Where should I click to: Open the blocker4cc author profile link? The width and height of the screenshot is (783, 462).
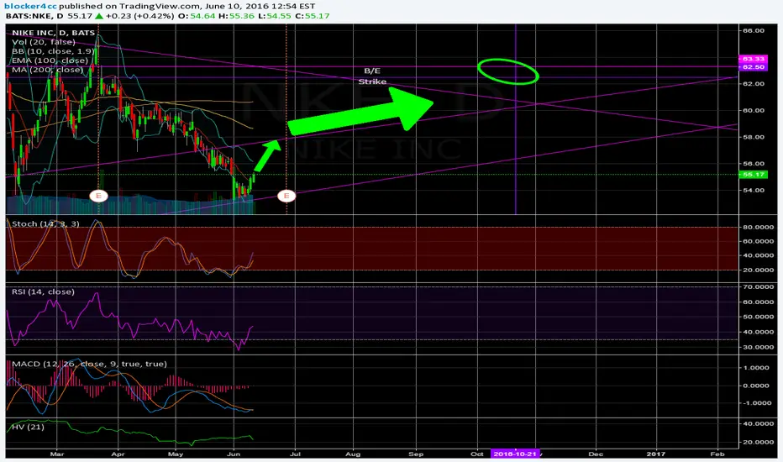click(30, 6)
